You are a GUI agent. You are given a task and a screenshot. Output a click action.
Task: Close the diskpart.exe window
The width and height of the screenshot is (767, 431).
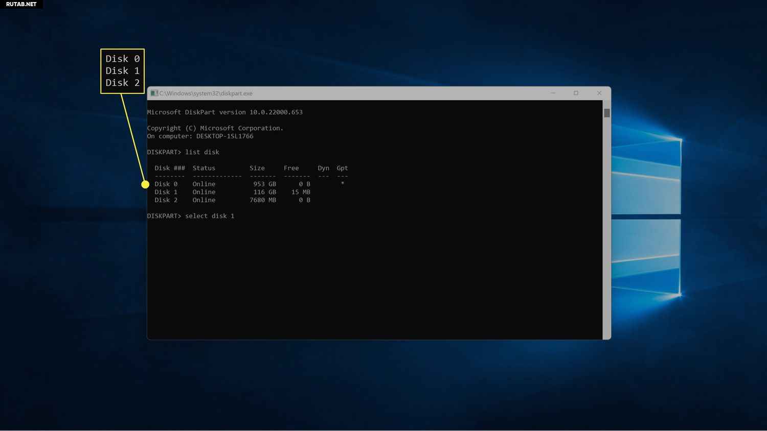(x=599, y=93)
